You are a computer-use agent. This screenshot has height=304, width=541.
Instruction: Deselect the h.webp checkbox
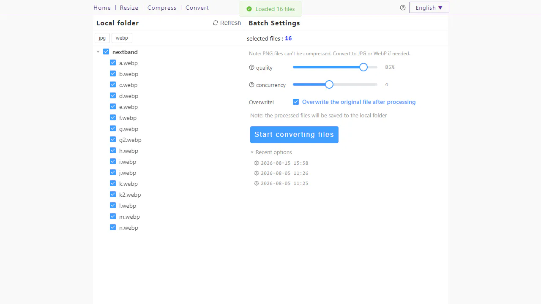113,150
